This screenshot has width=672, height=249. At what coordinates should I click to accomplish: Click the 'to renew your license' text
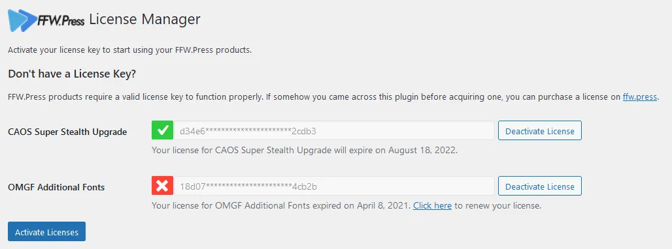coord(497,205)
